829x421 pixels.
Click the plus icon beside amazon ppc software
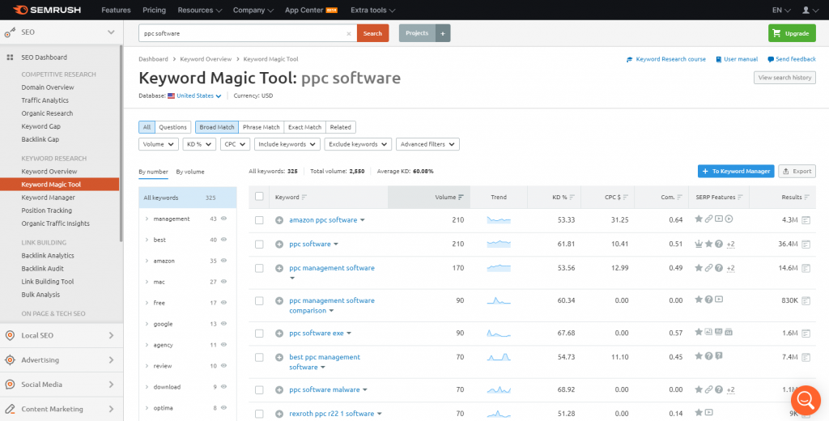(279, 220)
